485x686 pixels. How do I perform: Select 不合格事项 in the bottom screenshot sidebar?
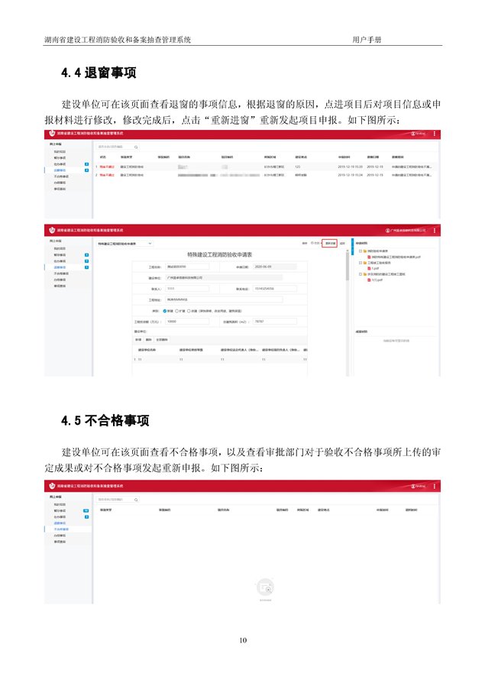pyautogui.click(x=61, y=529)
